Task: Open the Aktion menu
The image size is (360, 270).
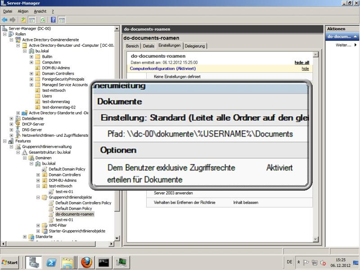Action: click(23, 11)
